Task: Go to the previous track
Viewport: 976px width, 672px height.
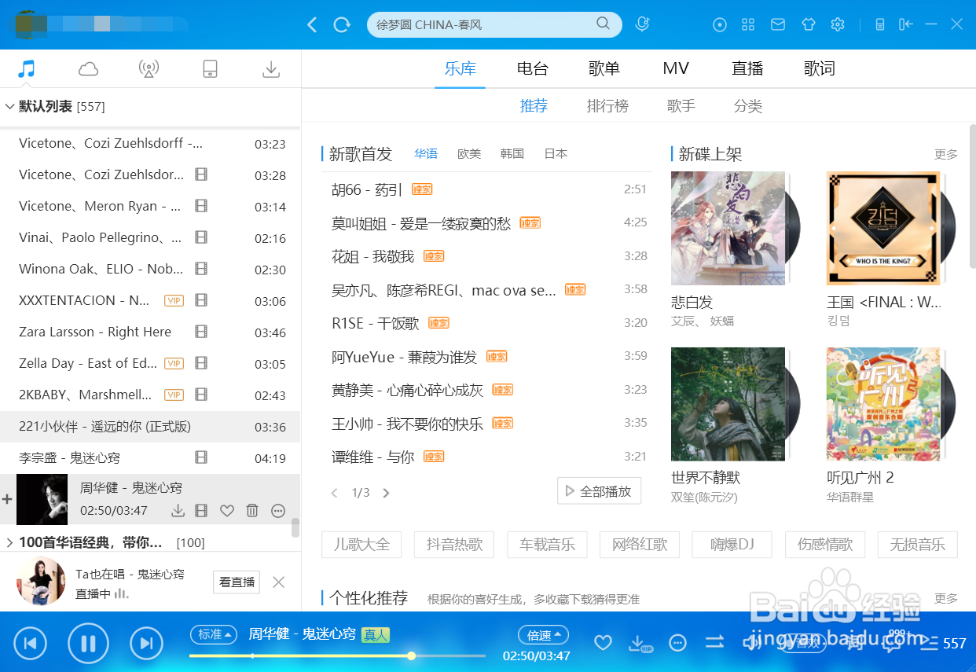Action: click(30, 644)
